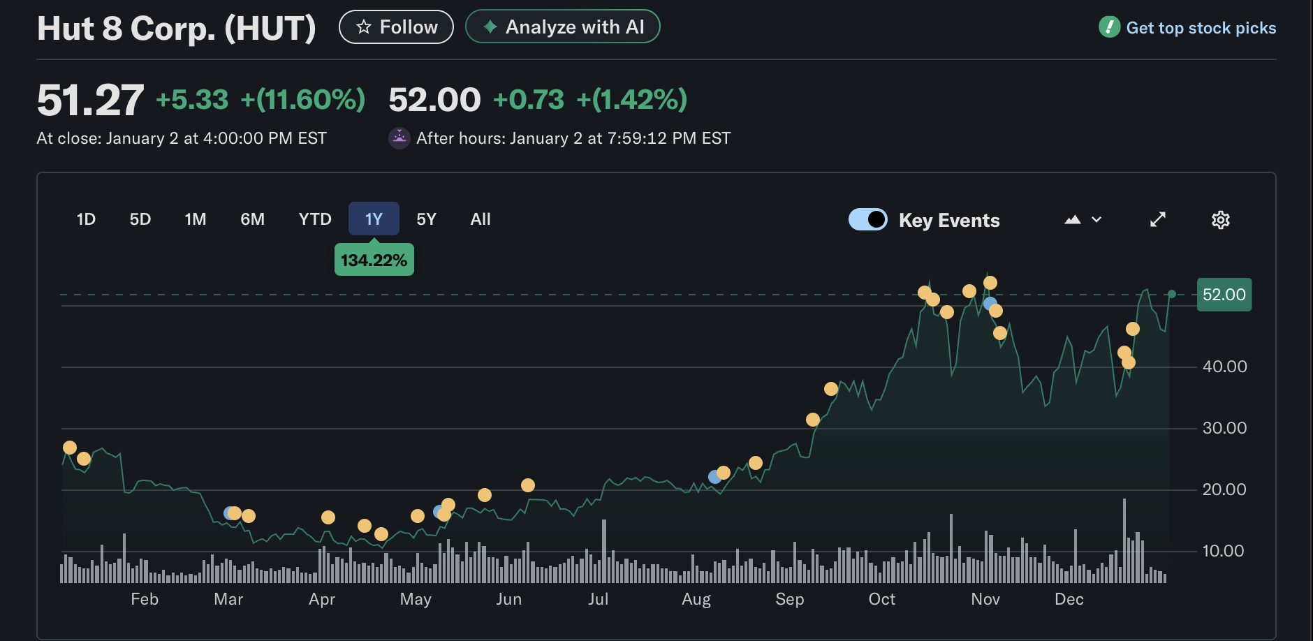Screen dimensions: 1313x641
Task: Click the moon icon next to after hours price
Action: pyautogui.click(x=399, y=138)
